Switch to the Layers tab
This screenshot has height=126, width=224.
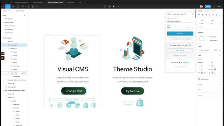click(5, 11)
